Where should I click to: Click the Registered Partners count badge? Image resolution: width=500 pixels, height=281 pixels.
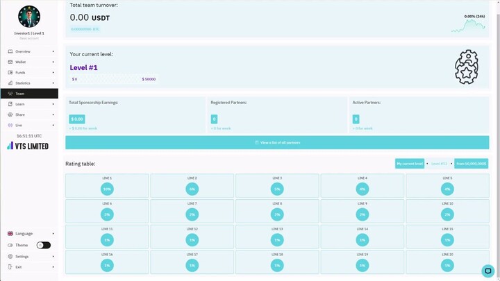(x=214, y=119)
